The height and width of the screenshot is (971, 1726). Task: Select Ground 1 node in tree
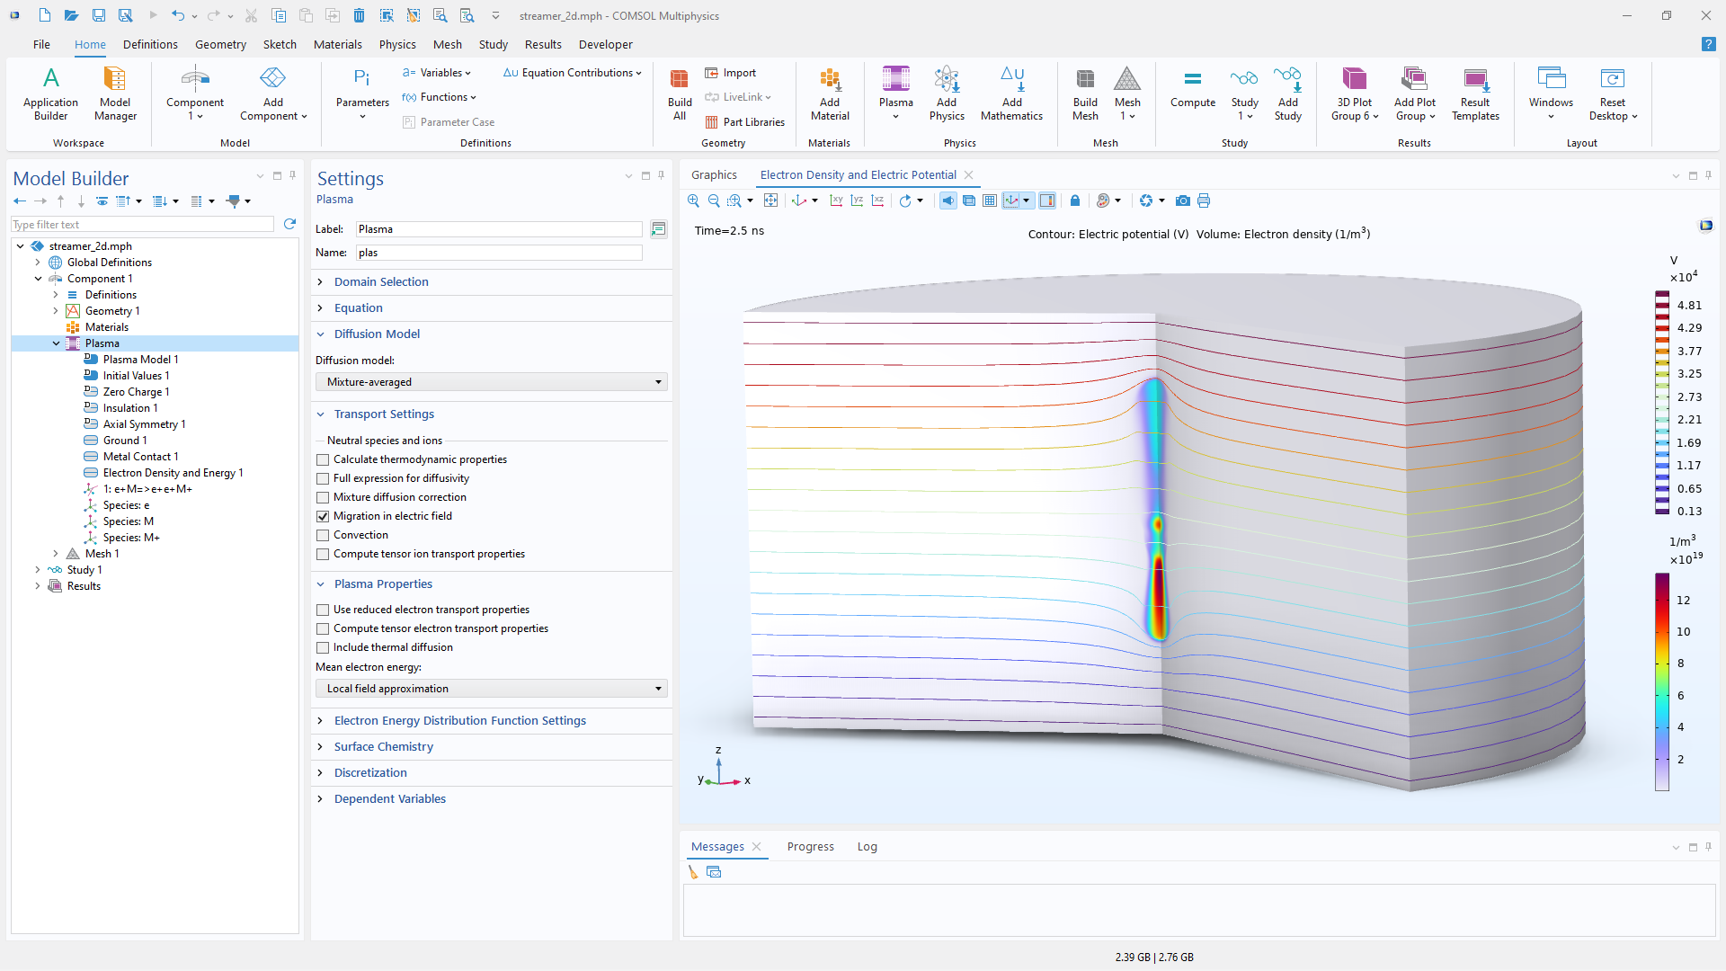click(124, 441)
